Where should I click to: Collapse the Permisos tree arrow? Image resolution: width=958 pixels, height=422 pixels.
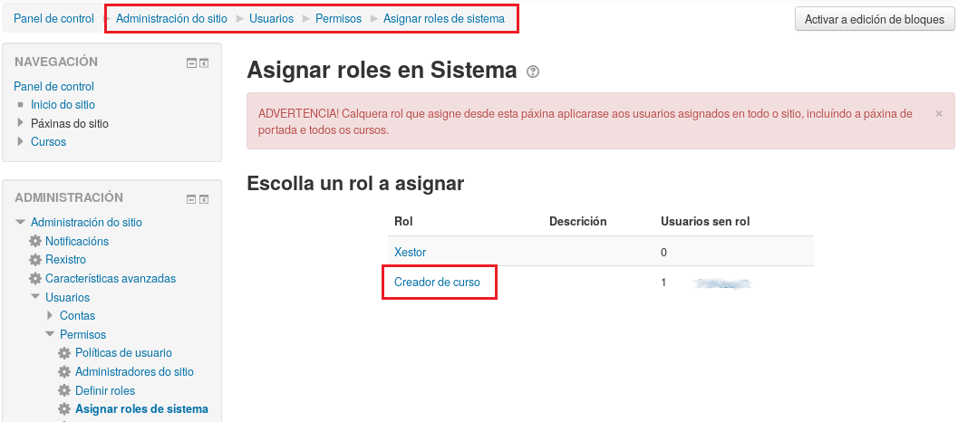50,335
